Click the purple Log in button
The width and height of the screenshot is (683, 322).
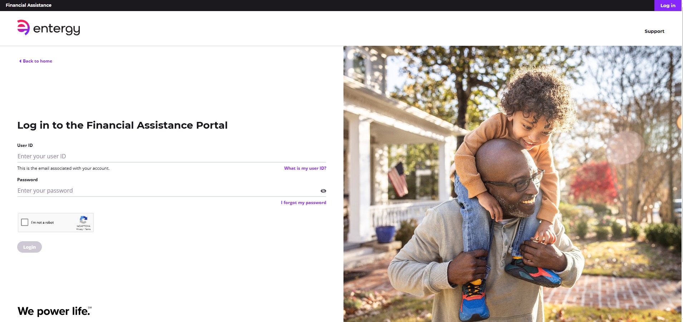click(668, 5)
